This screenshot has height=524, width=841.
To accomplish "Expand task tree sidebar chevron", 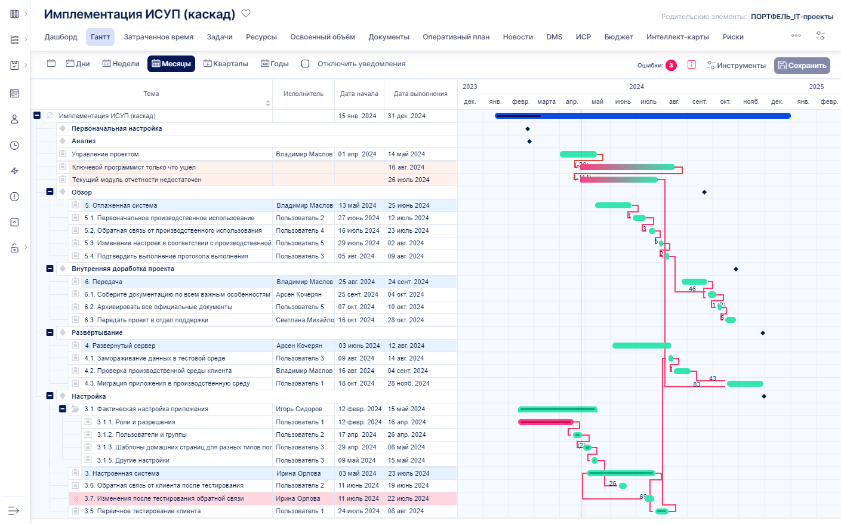I will pos(26,39).
